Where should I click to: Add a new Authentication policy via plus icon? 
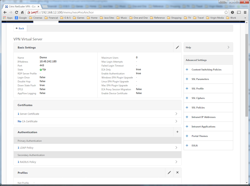click(177, 132)
